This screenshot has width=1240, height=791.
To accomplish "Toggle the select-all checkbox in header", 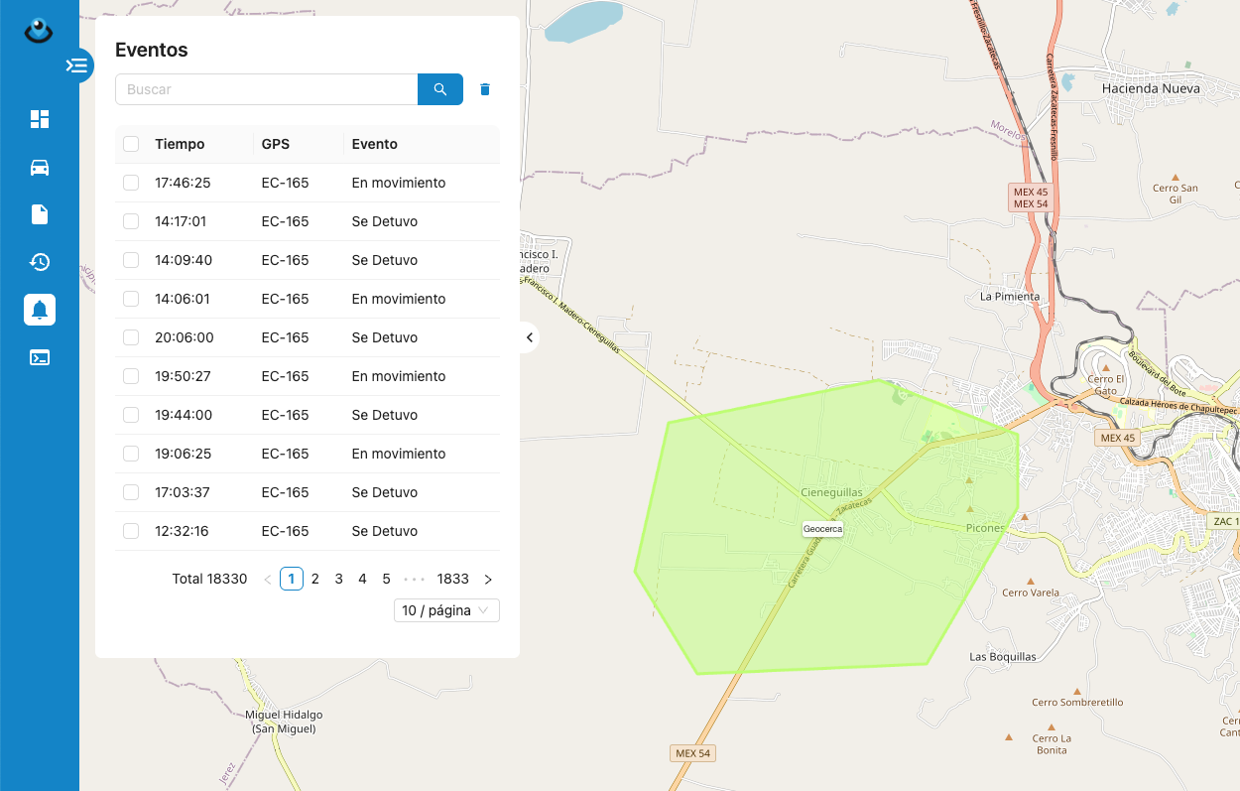I will coord(131,144).
